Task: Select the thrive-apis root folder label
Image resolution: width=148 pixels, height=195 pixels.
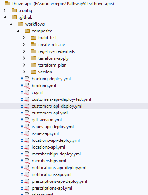Action: [63, 4]
